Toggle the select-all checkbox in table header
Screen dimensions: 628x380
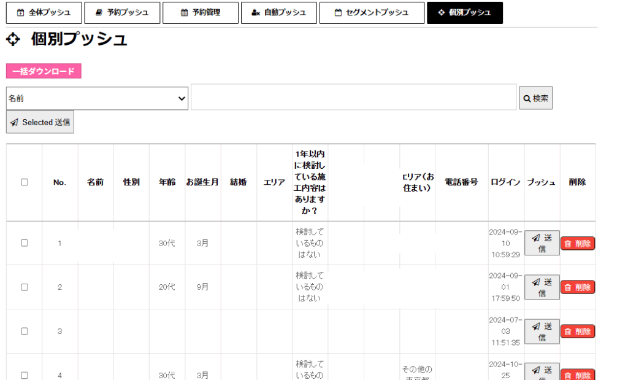pyautogui.click(x=25, y=182)
